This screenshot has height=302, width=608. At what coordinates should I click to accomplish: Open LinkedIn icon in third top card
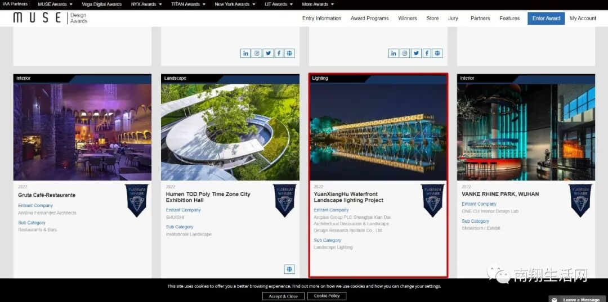[x=394, y=53]
